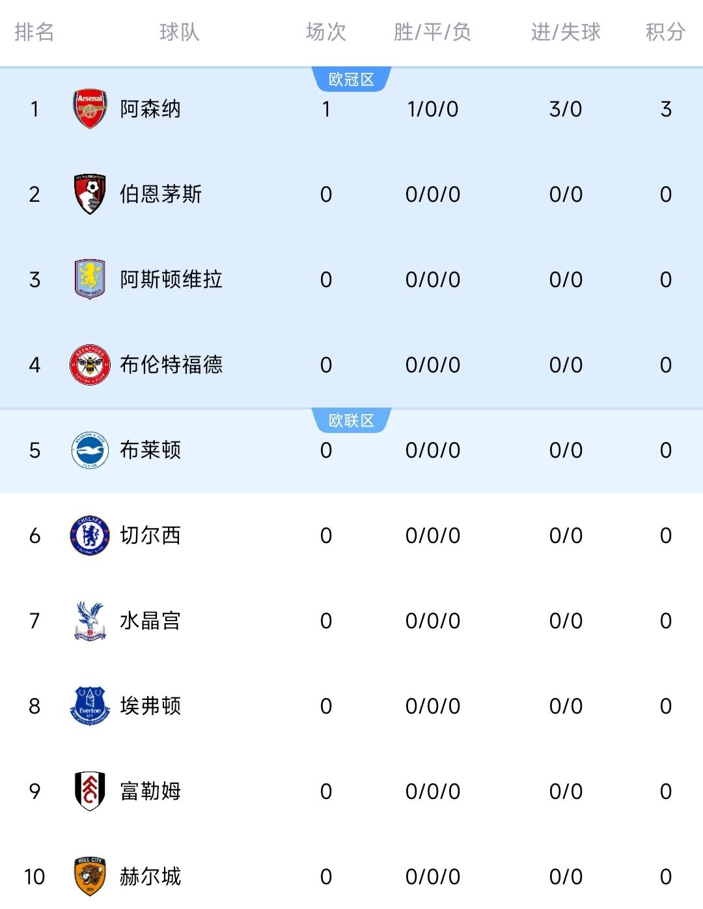Screen dimensions: 703x909
Task: Tap the 欧联区 zone label
Action: 351,421
